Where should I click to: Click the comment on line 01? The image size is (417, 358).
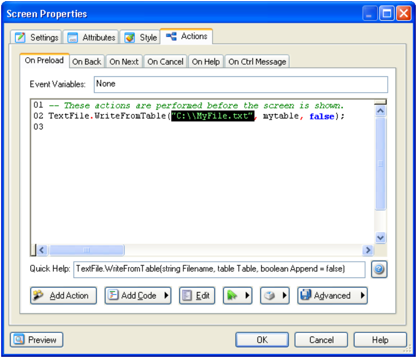coord(196,106)
